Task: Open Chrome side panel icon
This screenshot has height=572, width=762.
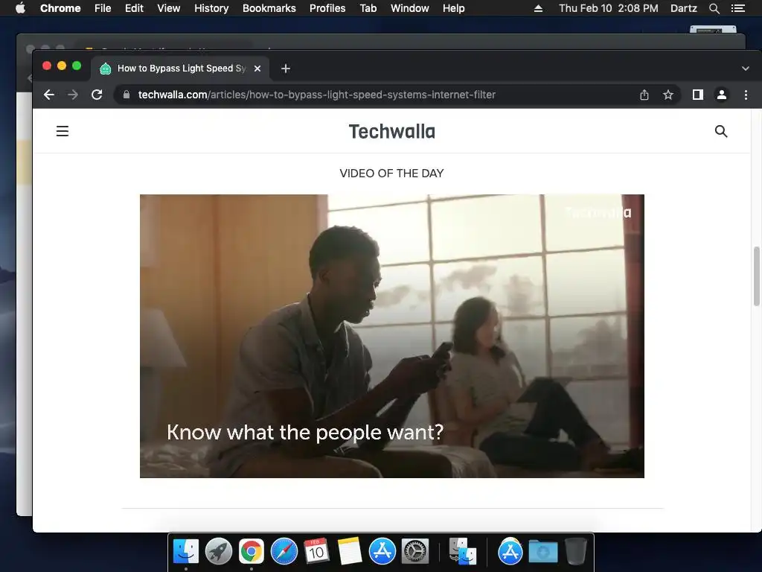Action: tap(698, 95)
